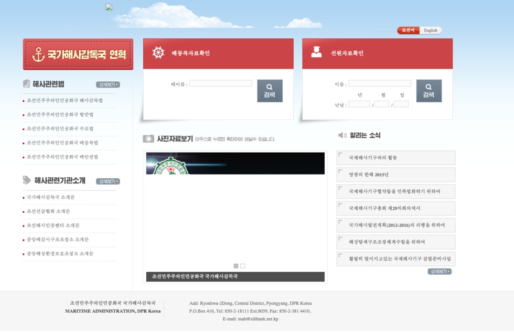Open 조선민주주의인민공화국 항만법 link
The image size is (514, 333).
pyautogui.click(x=60, y=114)
